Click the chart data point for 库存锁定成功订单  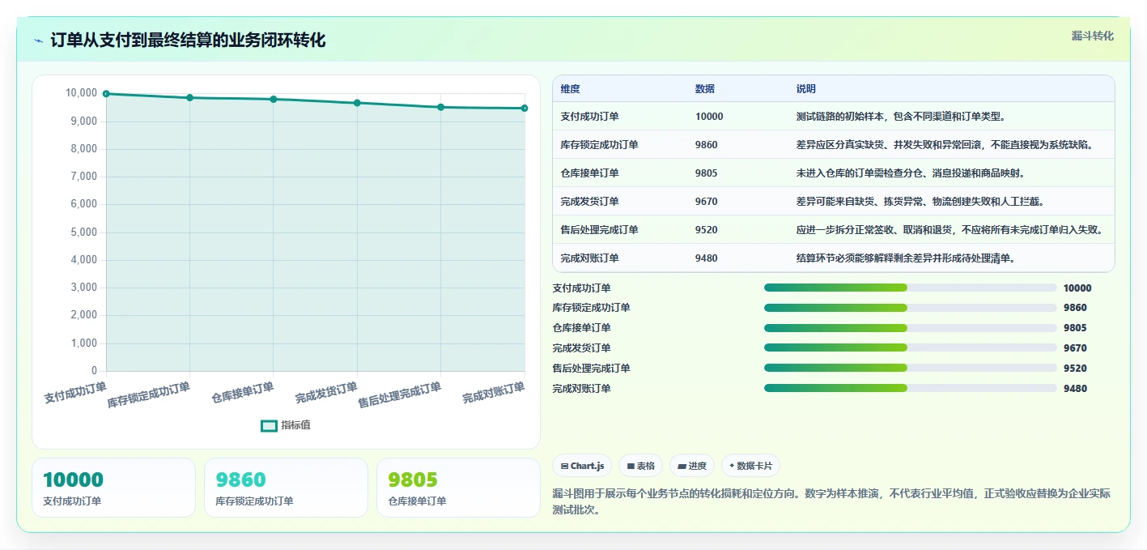pos(189,98)
